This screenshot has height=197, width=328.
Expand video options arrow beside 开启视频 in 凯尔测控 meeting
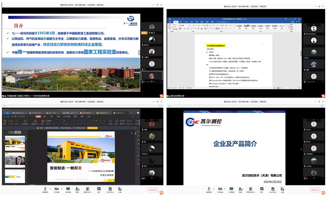[224, 189]
